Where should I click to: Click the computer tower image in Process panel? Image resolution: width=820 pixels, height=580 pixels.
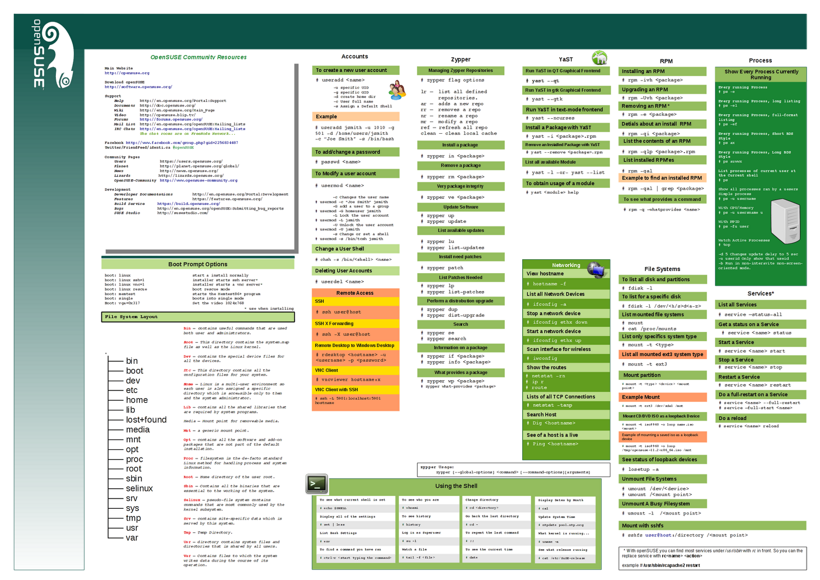(786, 220)
